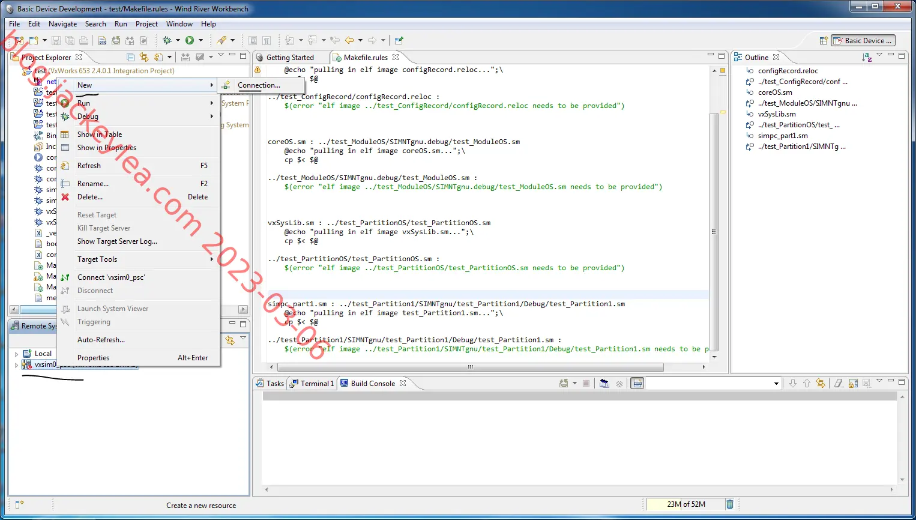Screen dimensions: 916x520
Task: Open the Run button dropdown arrow
Action: coord(200,40)
